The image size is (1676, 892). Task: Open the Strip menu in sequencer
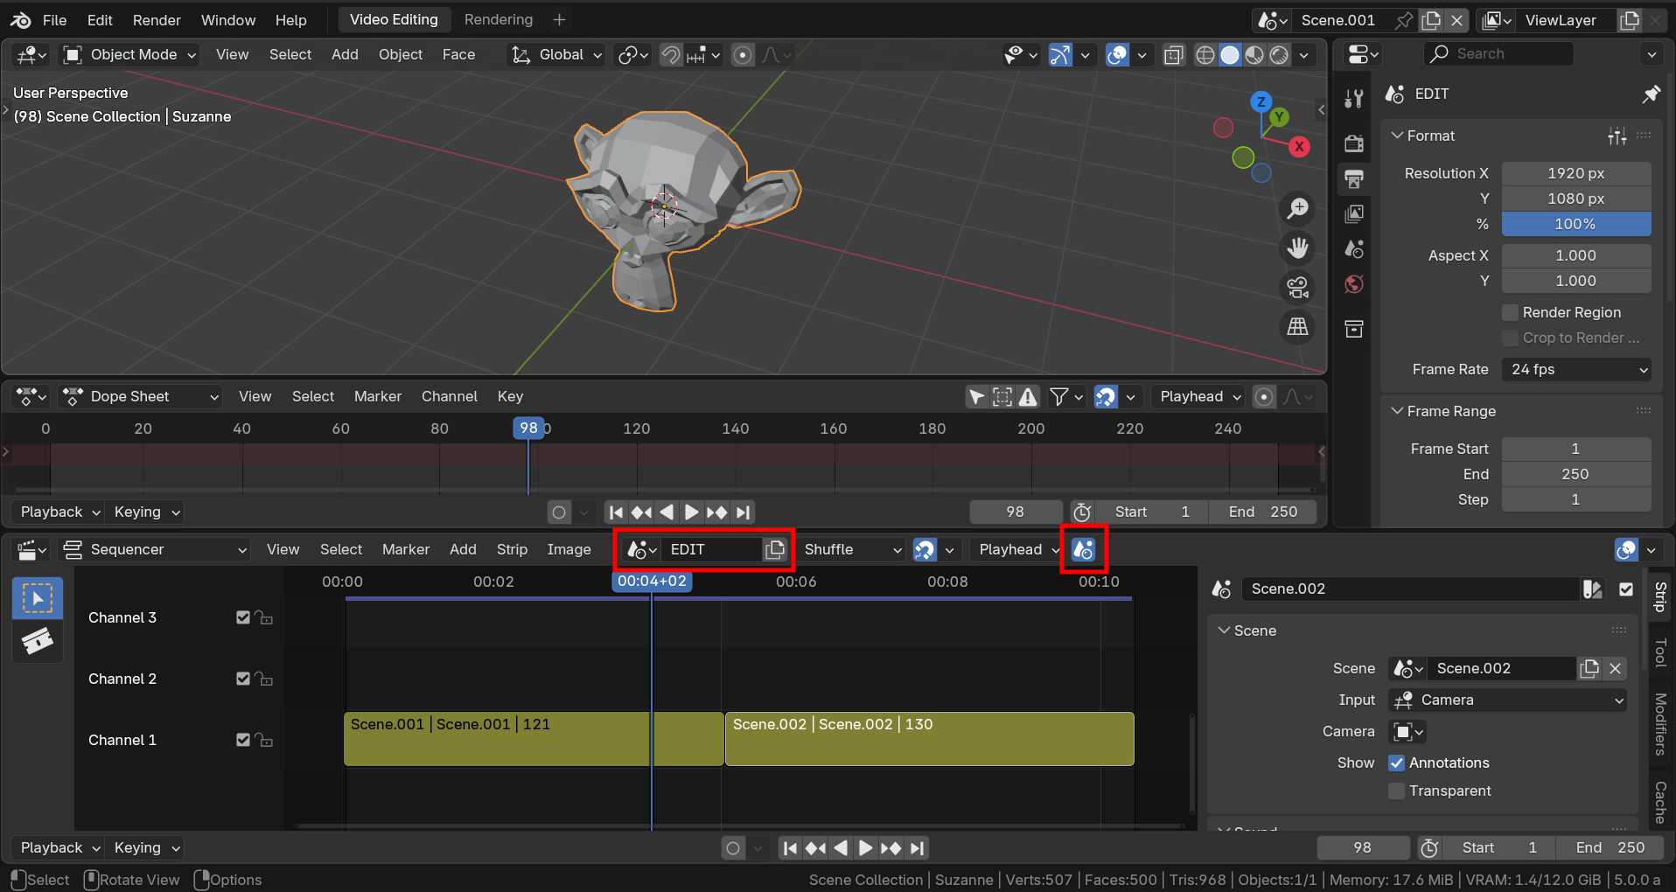512,549
